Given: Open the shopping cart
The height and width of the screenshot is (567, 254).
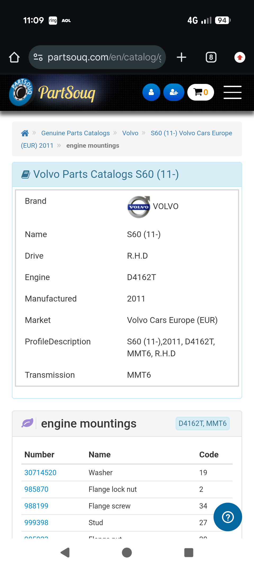Looking at the screenshot, I should (x=201, y=92).
